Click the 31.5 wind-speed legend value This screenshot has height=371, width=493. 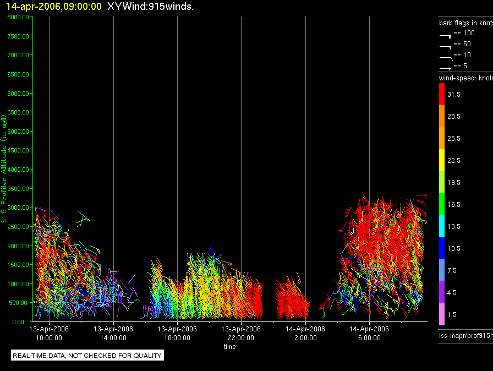coord(454,95)
